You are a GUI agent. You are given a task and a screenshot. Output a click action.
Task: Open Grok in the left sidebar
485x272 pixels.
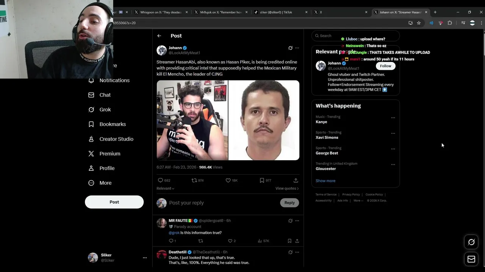pos(100,110)
